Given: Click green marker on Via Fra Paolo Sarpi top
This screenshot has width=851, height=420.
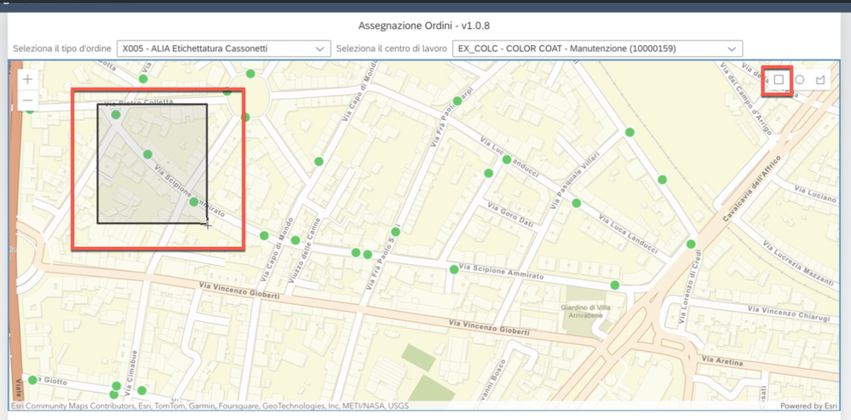Looking at the screenshot, I should [x=457, y=101].
